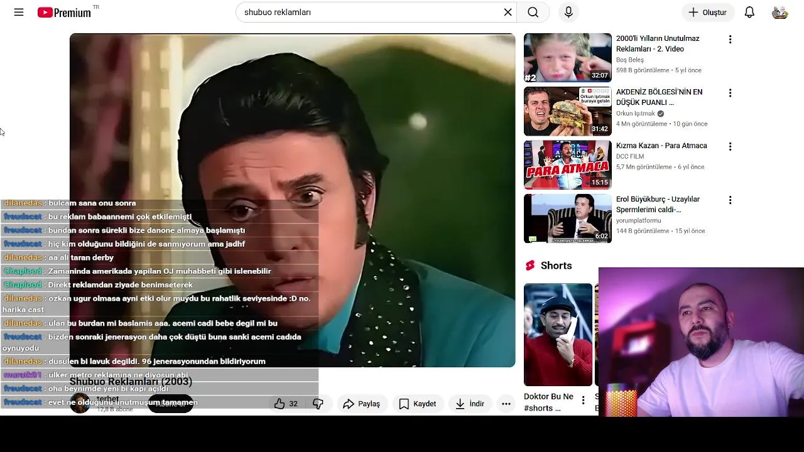The height and width of the screenshot is (452, 804).
Task: Share video via Paylaş button
Action: coord(362,404)
